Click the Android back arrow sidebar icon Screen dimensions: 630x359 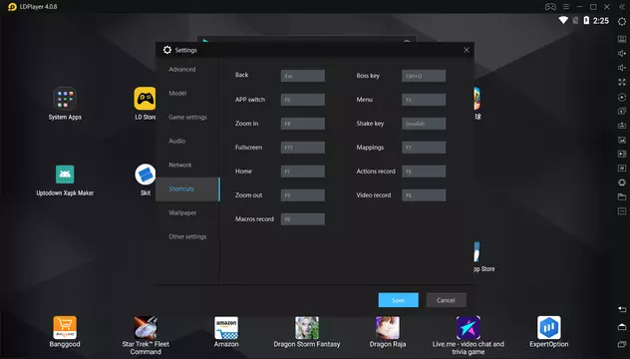(622, 309)
